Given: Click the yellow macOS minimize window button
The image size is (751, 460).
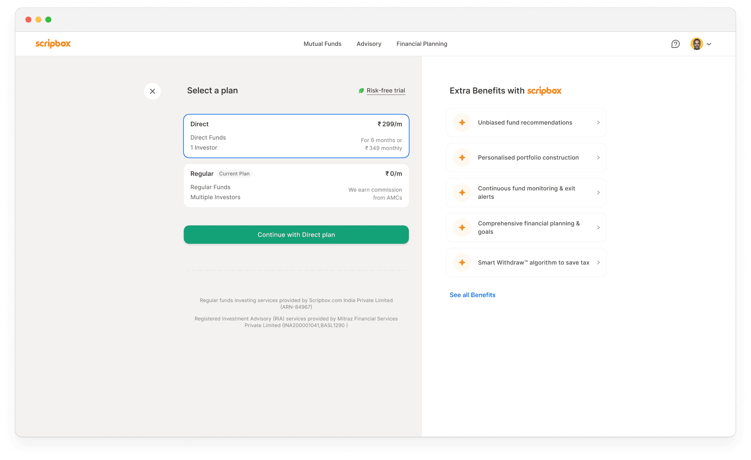Looking at the screenshot, I should coord(38,20).
